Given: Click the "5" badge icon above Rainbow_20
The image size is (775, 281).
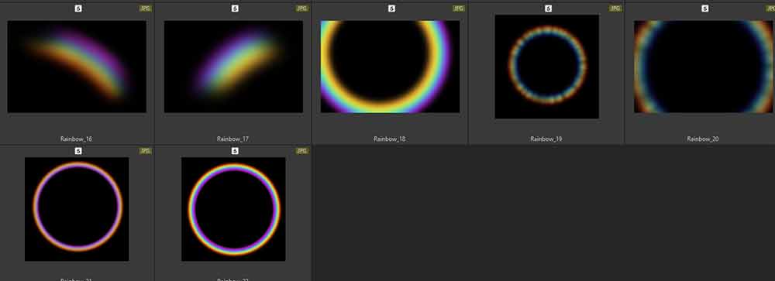Looking at the screenshot, I should coord(704,9).
